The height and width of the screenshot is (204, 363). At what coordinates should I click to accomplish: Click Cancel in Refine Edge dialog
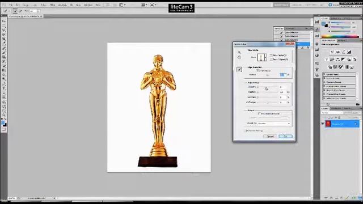pyautogui.click(x=270, y=137)
